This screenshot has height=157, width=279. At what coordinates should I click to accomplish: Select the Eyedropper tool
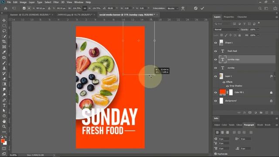pyautogui.click(x=4, y=52)
